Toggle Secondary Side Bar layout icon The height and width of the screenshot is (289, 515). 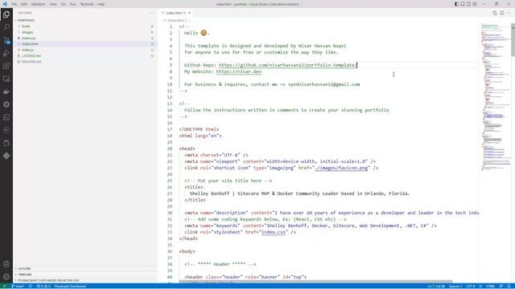coord(468,4)
